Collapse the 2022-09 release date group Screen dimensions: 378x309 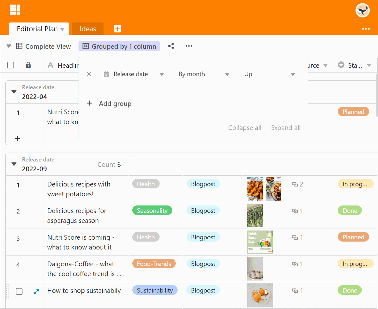14,164
